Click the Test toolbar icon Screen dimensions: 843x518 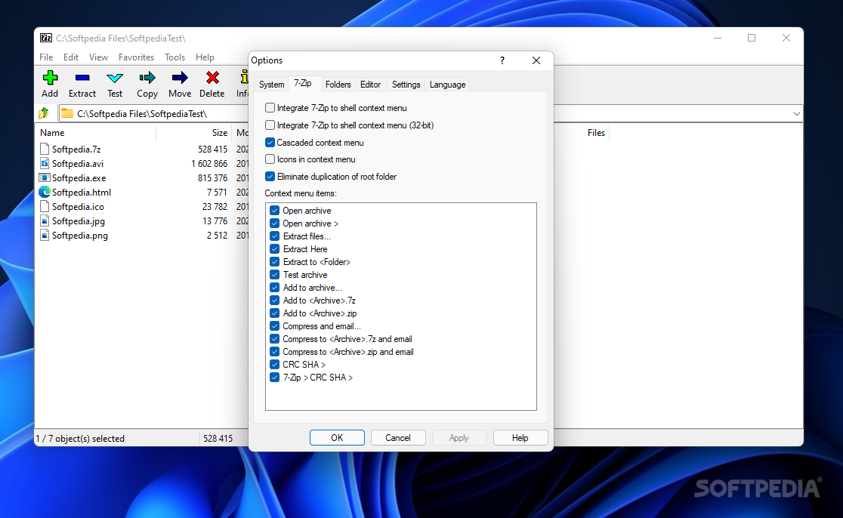tap(115, 78)
